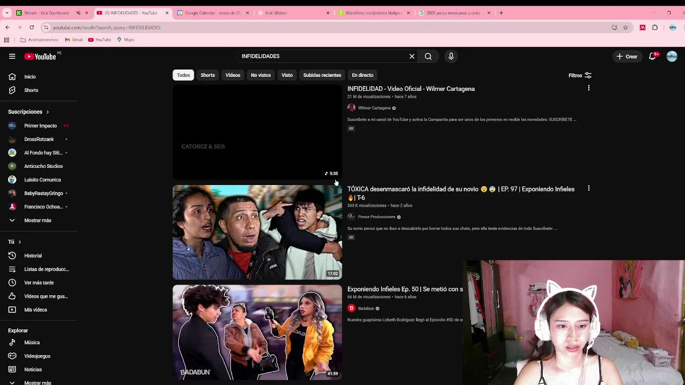Open the Maps bookmark

(x=125, y=40)
